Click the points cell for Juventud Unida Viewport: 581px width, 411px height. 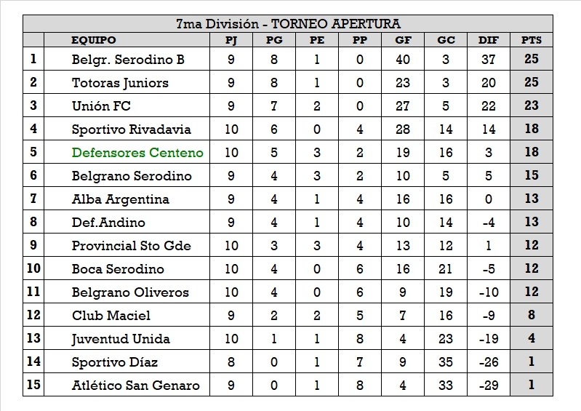(x=532, y=339)
